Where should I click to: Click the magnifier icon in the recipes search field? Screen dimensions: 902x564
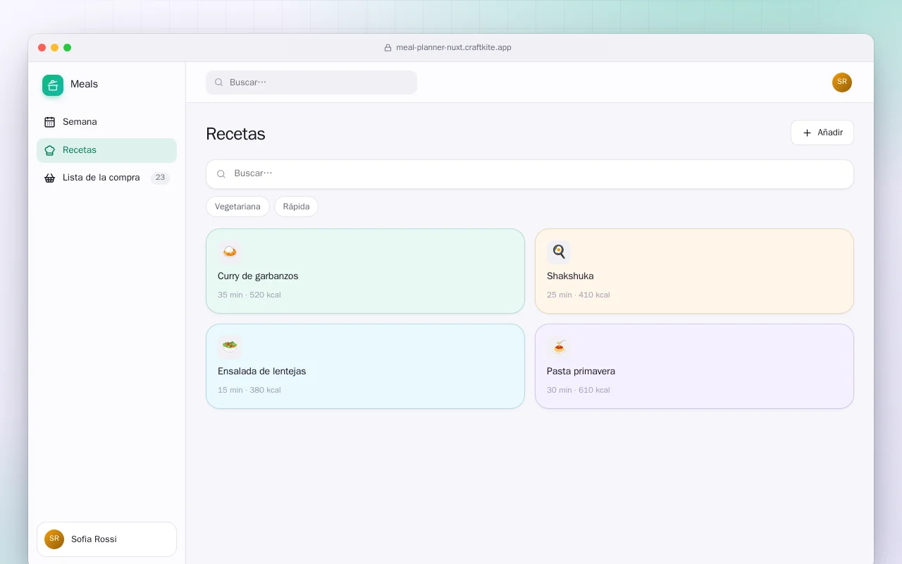coord(221,174)
